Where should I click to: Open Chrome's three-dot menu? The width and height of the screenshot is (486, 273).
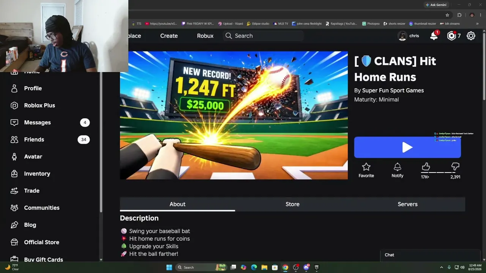click(x=480, y=15)
